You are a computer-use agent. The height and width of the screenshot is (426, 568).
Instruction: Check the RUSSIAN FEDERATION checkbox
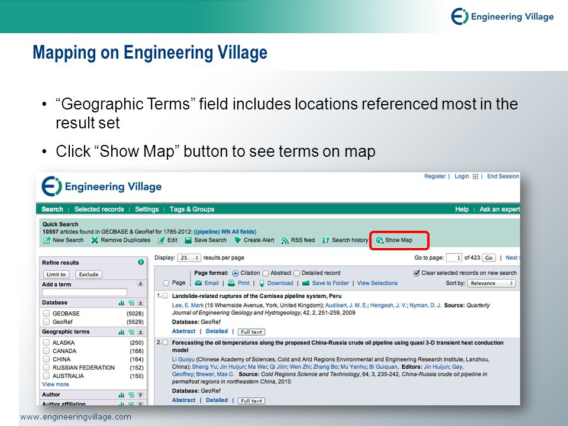(x=46, y=367)
